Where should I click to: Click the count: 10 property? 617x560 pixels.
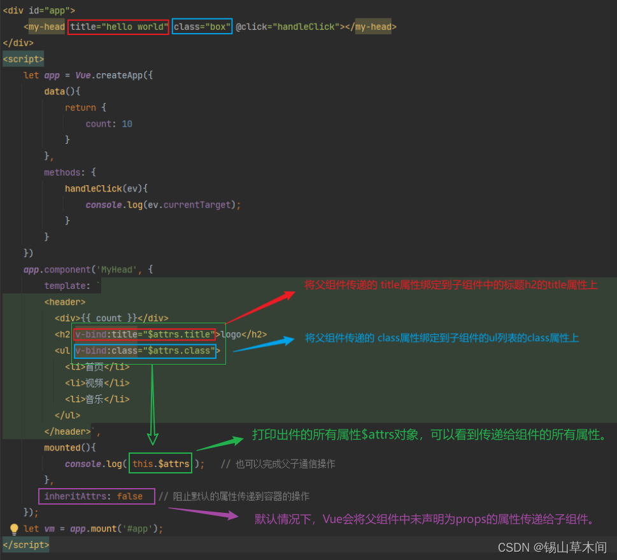109,124
